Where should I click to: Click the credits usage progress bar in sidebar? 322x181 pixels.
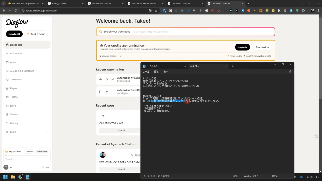(27, 156)
